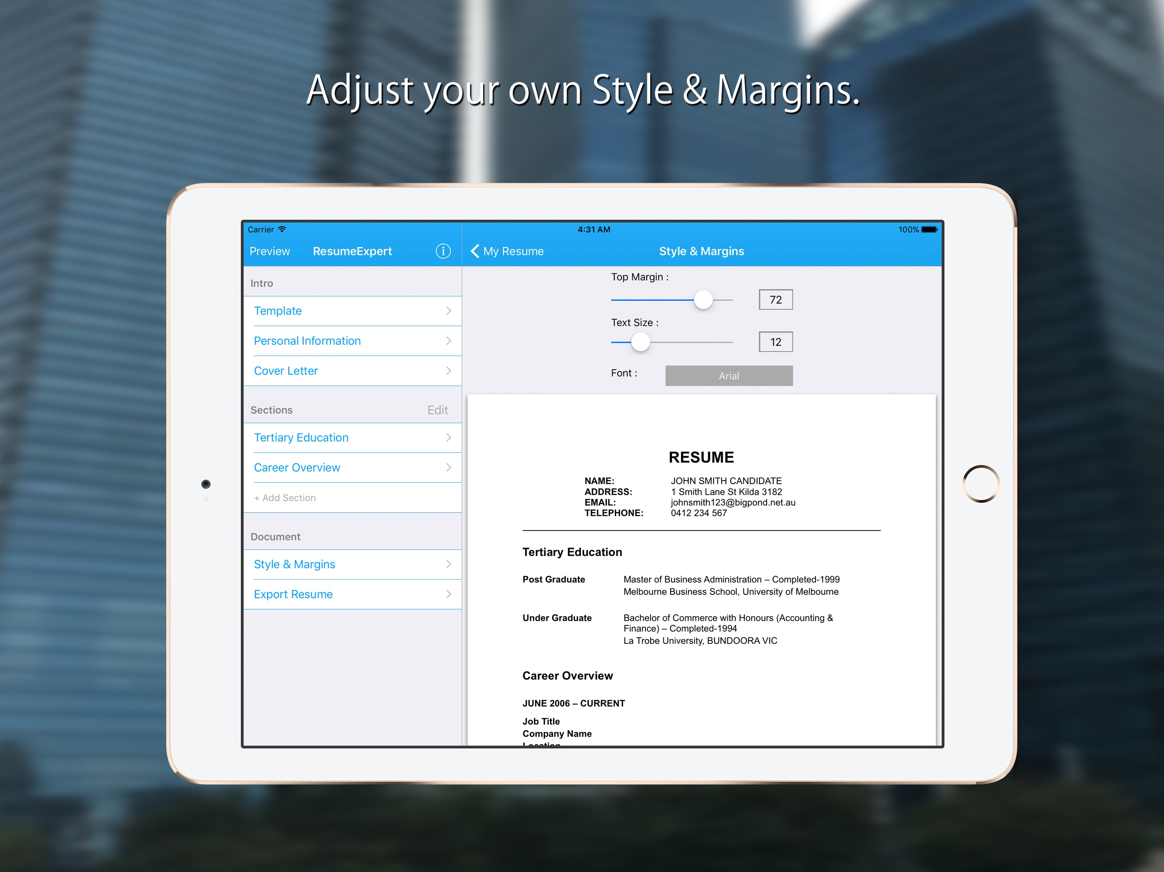
Task: Open the Export Resume option
Action: [x=293, y=594]
